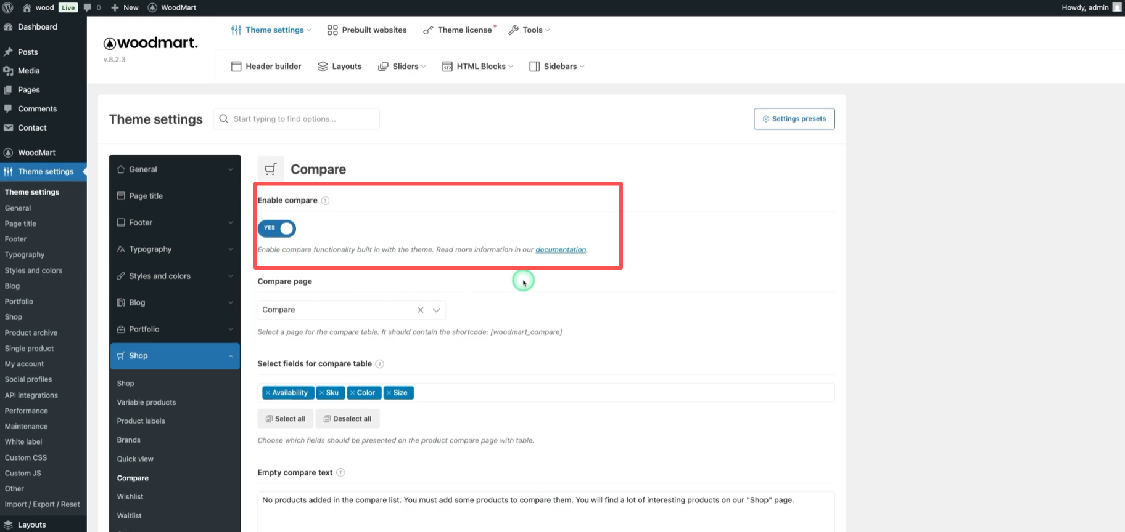
Task: Click the help icon beside Empty compare text
Action: click(340, 473)
